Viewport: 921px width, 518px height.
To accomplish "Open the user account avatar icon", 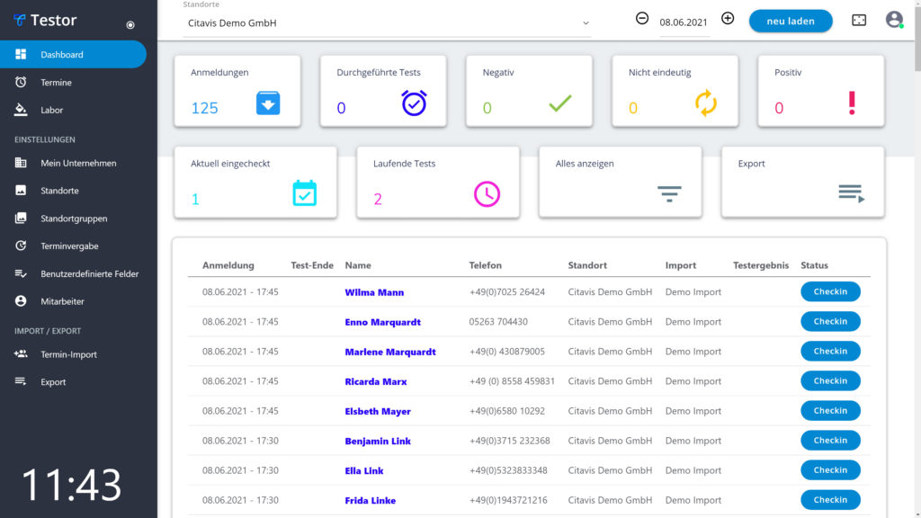I will [894, 20].
